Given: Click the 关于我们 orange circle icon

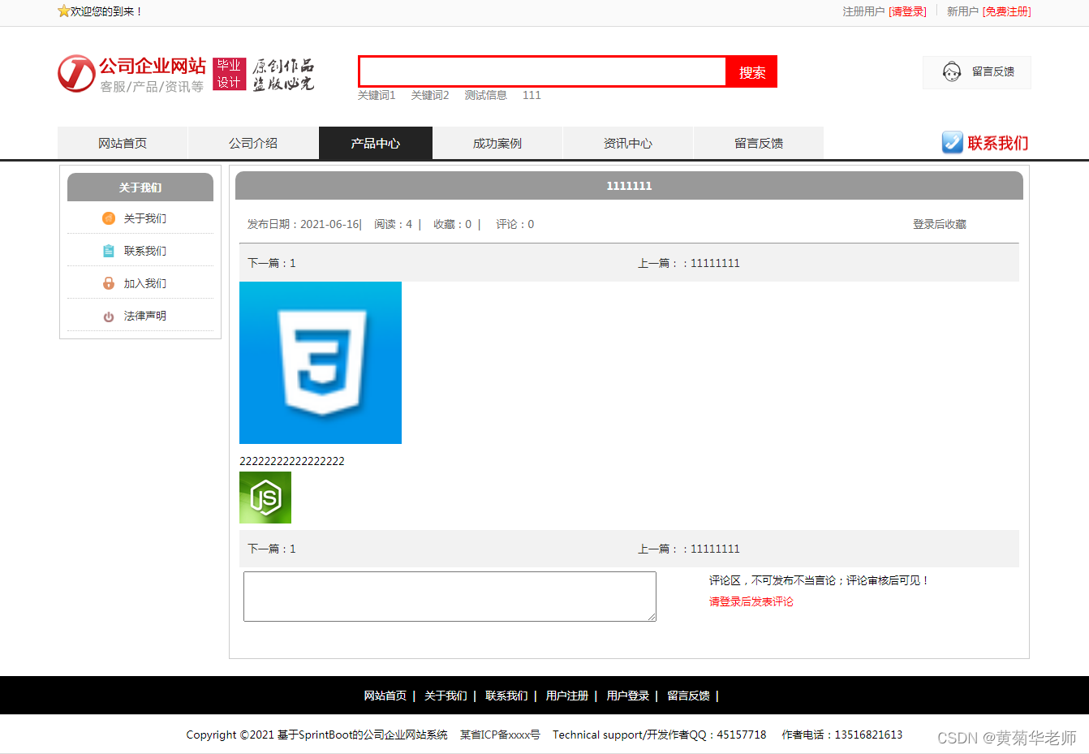Looking at the screenshot, I should [x=109, y=218].
